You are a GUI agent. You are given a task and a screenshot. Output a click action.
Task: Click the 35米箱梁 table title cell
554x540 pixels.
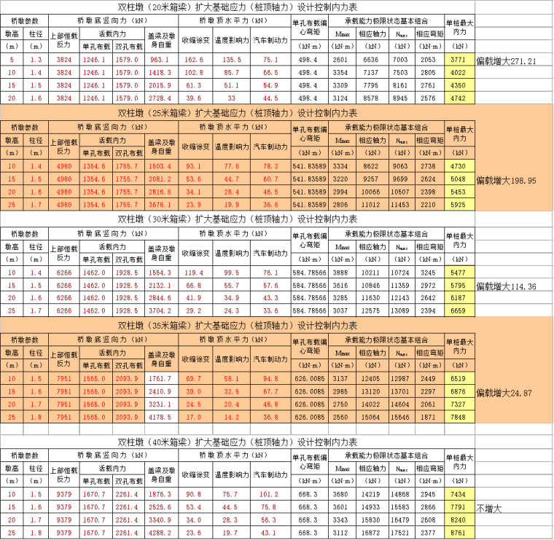point(237,326)
